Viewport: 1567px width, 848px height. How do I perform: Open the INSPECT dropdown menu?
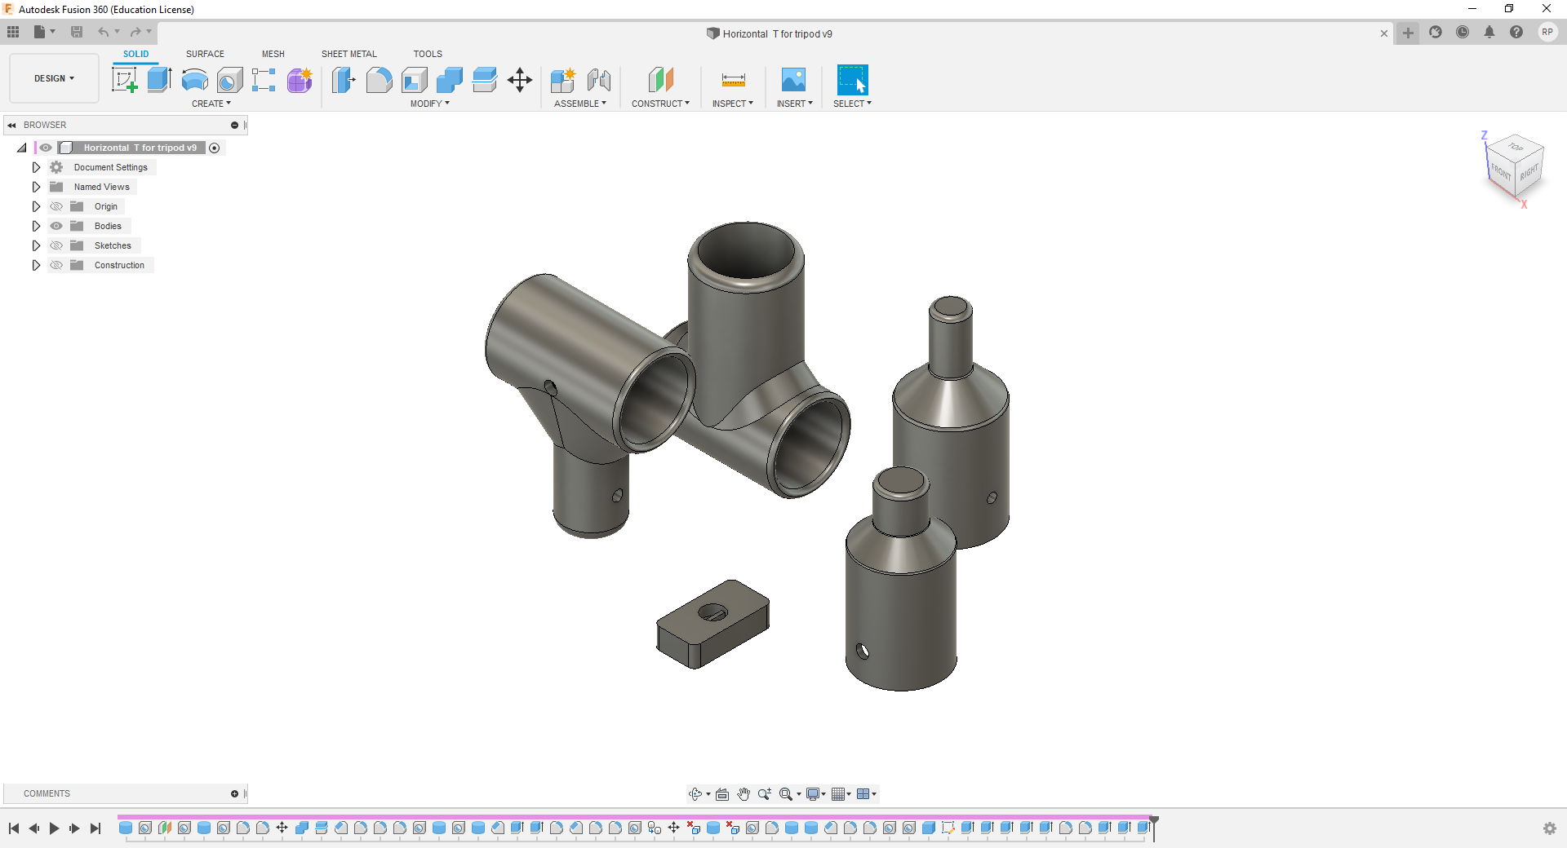click(733, 104)
